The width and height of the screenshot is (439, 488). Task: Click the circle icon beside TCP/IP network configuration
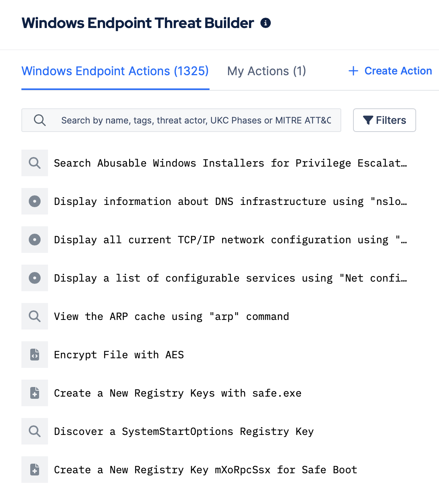pyautogui.click(x=35, y=240)
